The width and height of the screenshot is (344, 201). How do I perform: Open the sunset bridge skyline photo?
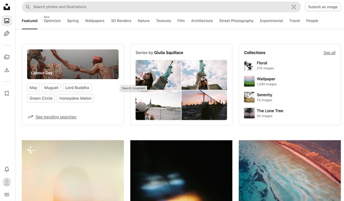[204, 105]
